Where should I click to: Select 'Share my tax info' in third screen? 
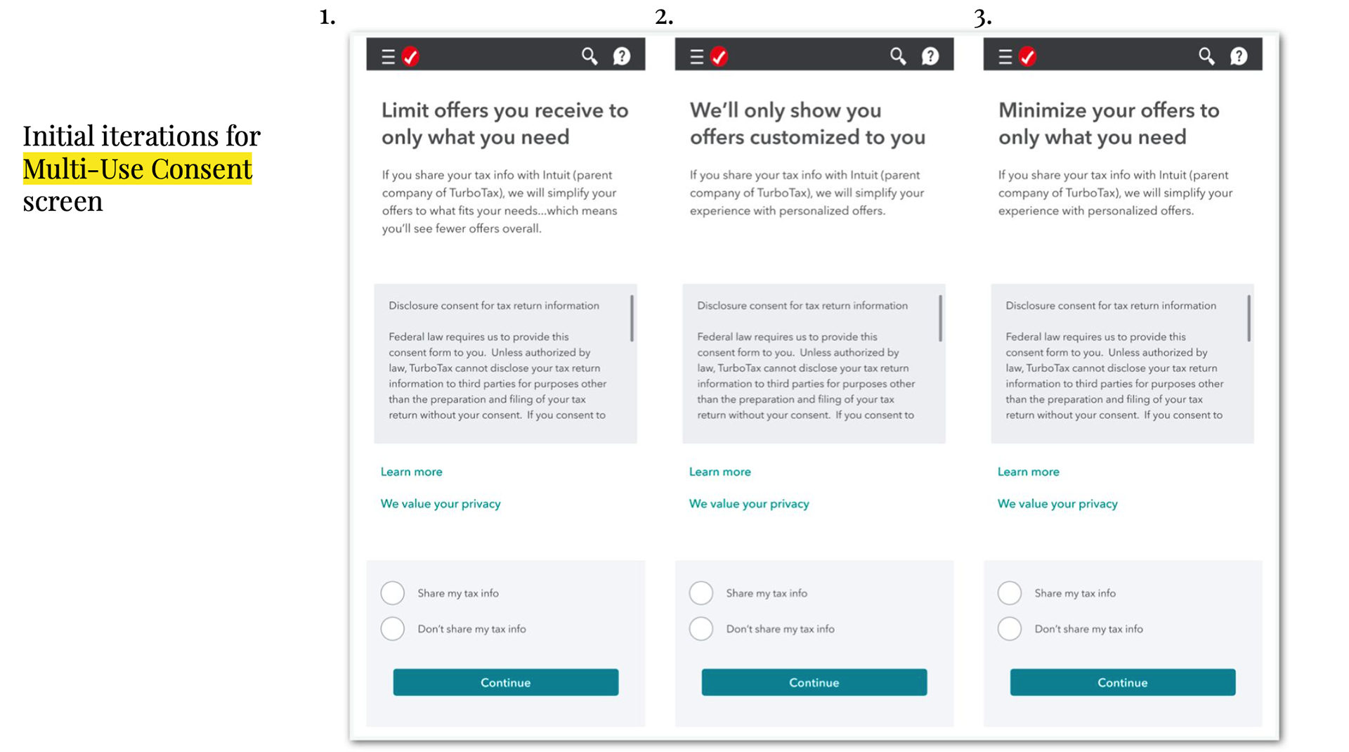(x=1010, y=593)
